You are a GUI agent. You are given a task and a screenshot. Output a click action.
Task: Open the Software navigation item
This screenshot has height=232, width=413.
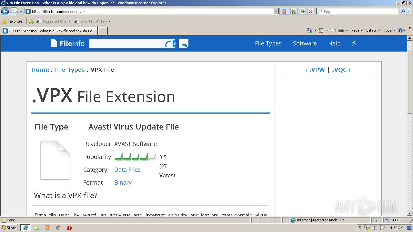click(x=305, y=43)
